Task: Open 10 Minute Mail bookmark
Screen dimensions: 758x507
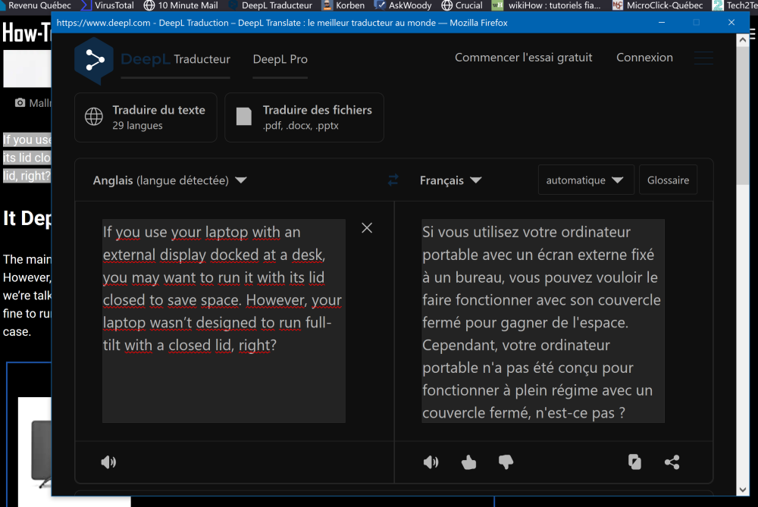Action: pyautogui.click(x=181, y=5)
